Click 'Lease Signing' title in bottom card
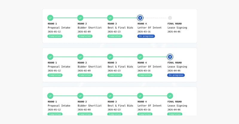 pyautogui.click(x=177, y=106)
